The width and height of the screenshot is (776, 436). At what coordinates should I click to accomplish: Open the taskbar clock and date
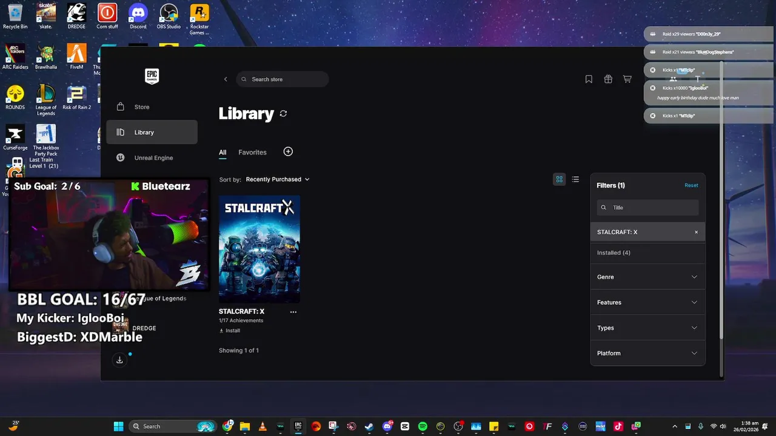click(745, 426)
